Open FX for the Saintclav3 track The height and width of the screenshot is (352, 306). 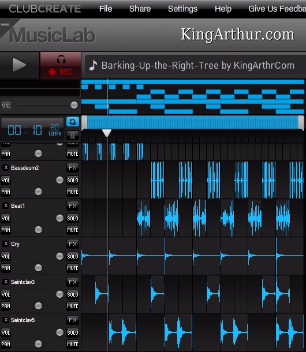pyautogui.click(x=73, y=282)
